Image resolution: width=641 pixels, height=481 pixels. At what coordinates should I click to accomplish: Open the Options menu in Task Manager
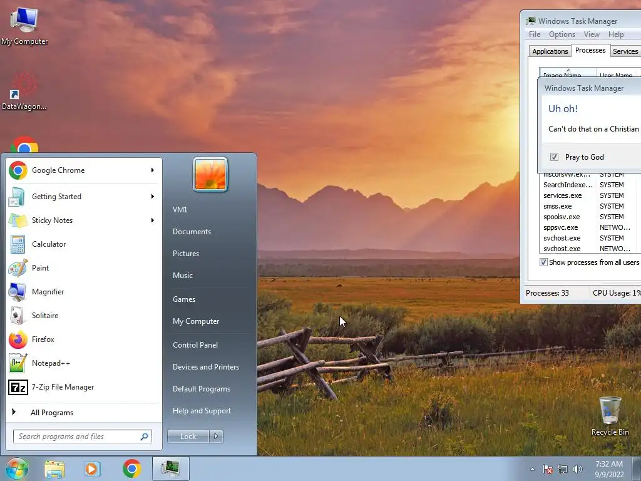pos(562,34)
